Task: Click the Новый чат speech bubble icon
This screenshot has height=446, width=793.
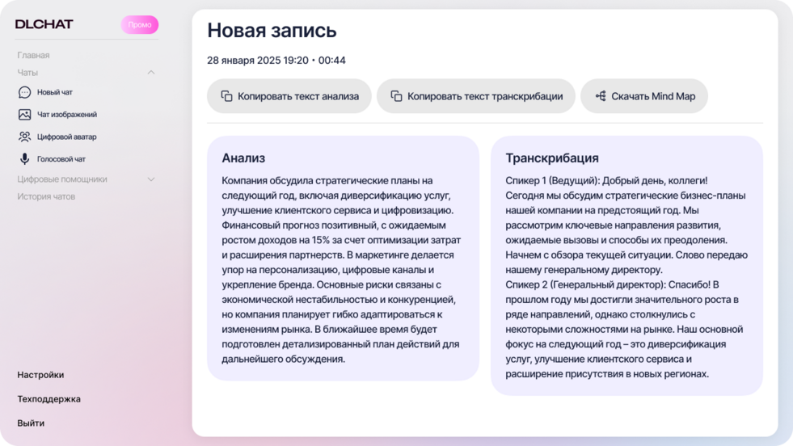Action: click(x=24, y=93)
